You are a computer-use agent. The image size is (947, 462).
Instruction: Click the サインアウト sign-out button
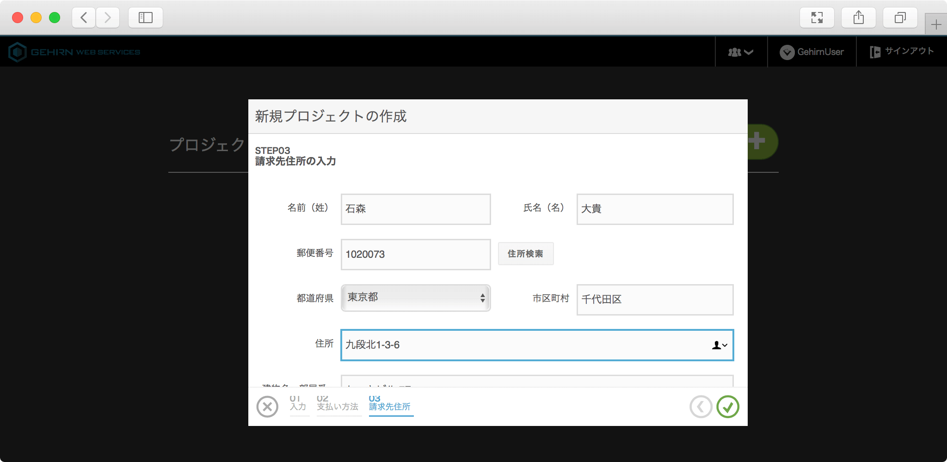(x=902, y=52)
